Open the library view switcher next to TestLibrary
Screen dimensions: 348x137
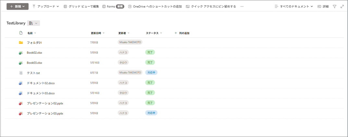(33, 23)
